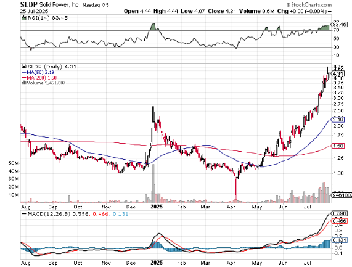Click the 70 level on RSI axis
The image size is (352, 267).
click(336, 30)
